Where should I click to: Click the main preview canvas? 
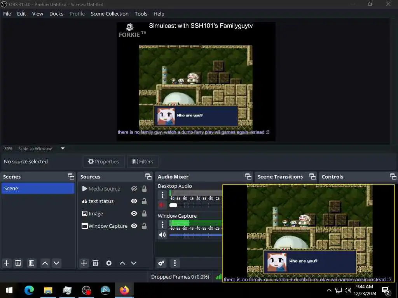coord(196,81)
